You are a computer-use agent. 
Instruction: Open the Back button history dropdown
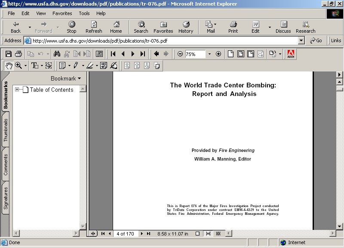click(30, 27)
